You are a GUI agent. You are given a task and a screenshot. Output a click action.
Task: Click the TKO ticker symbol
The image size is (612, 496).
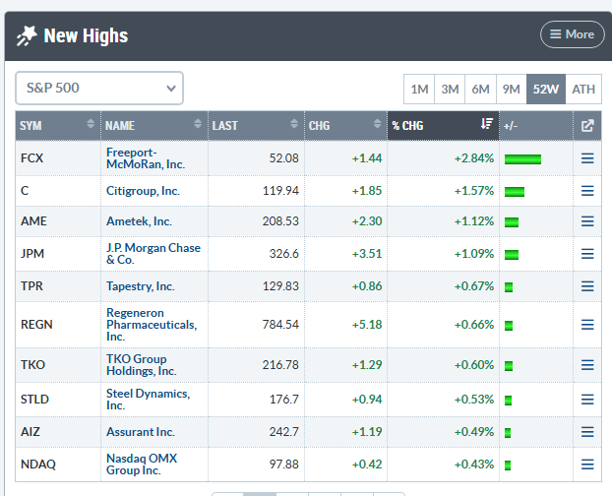[32, 365]
